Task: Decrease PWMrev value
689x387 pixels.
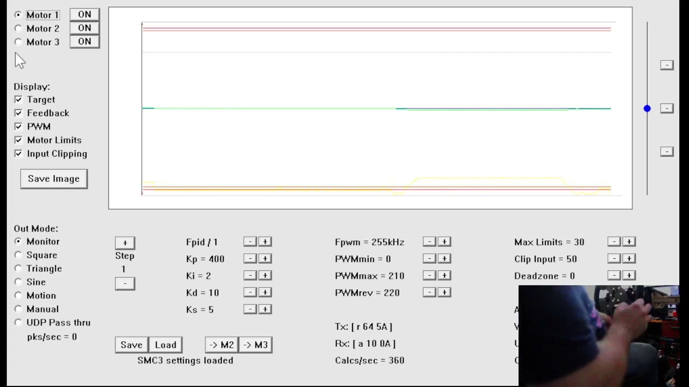Action: pyautogui.click(x=429, y=292)
